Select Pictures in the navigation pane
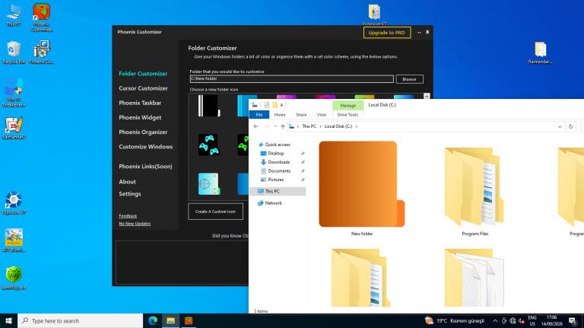Image resolution: width=584 pixels, height=328 pixels. [275, 180]
